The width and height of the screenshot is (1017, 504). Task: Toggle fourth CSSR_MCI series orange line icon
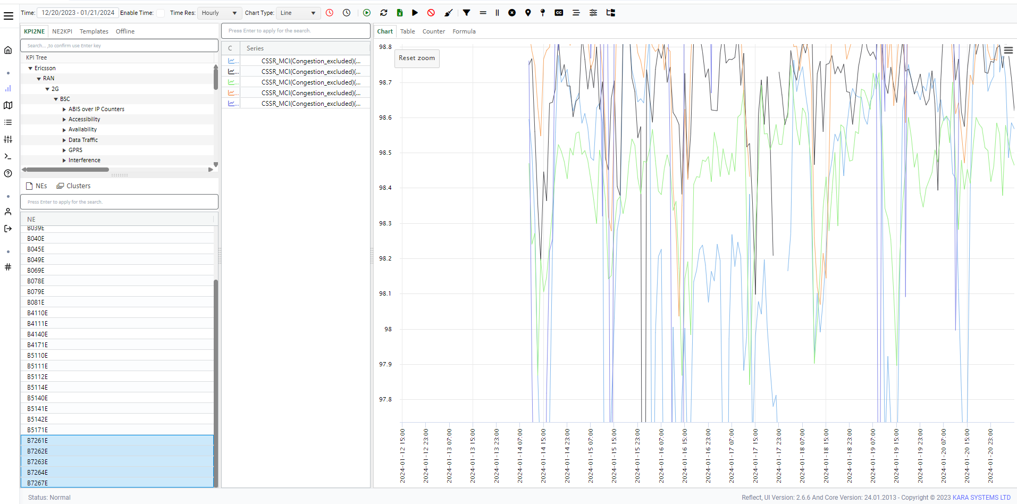[232, 93]
